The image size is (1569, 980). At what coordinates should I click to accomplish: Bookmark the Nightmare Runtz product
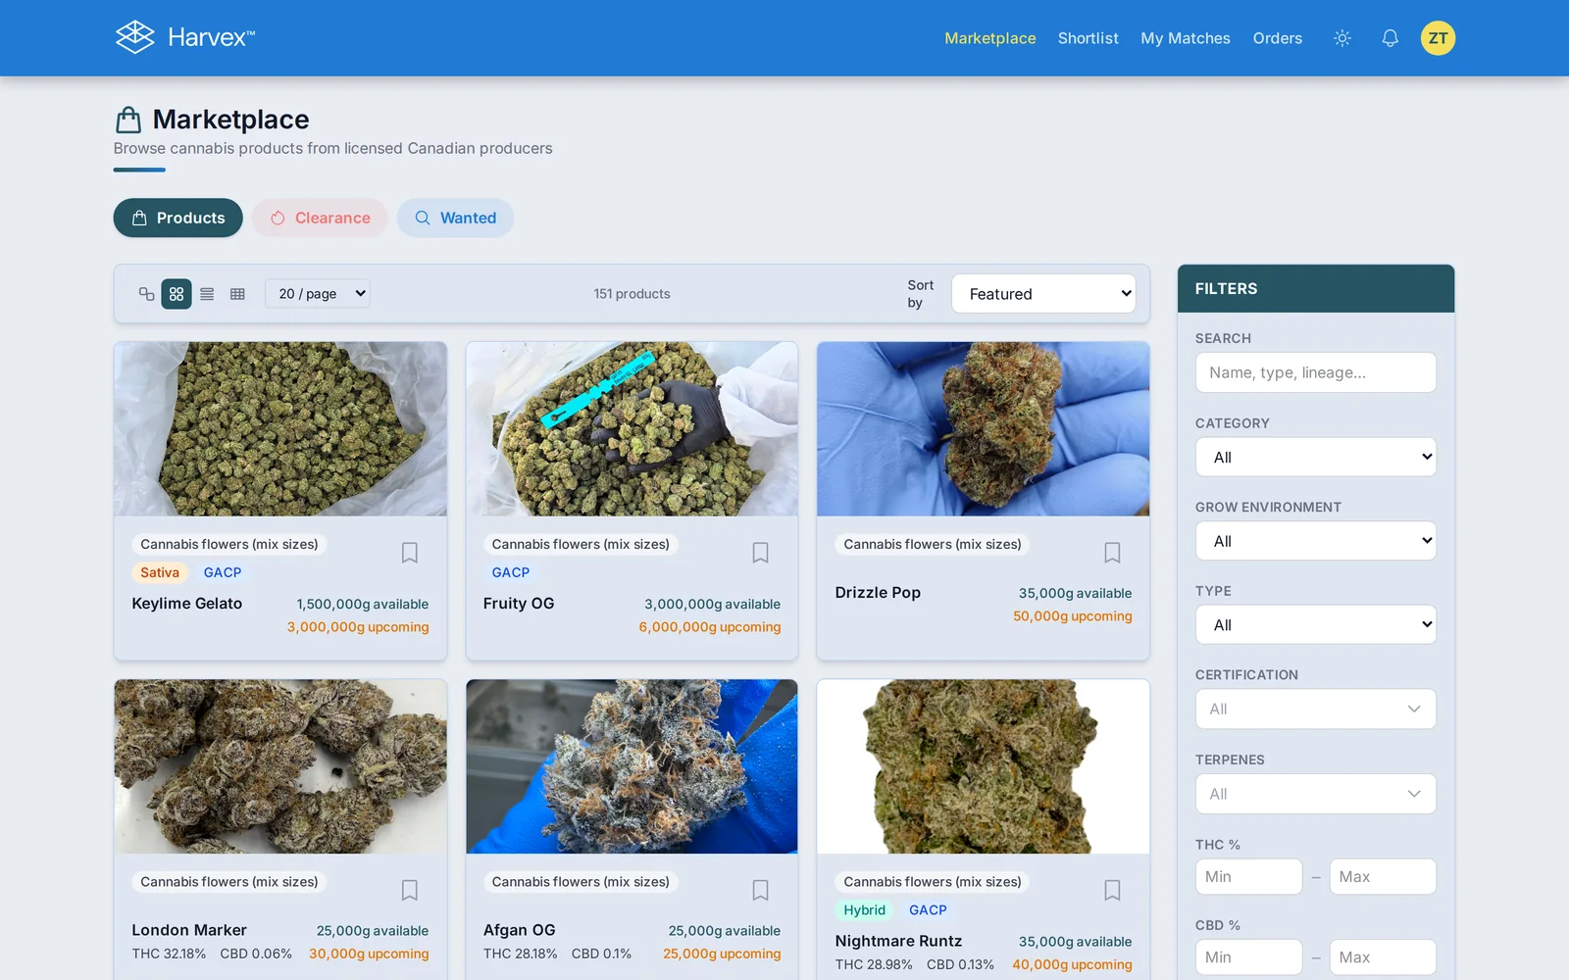point(1112,890)
